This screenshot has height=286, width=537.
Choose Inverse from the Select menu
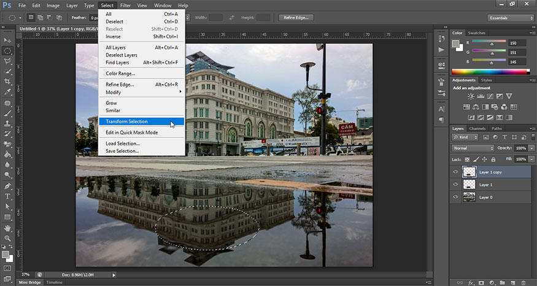click(141, 37)
